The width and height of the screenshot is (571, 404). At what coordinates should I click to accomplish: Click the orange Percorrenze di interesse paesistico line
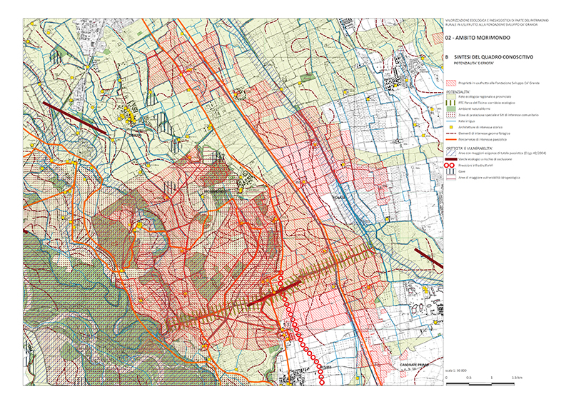pos(451,139)
